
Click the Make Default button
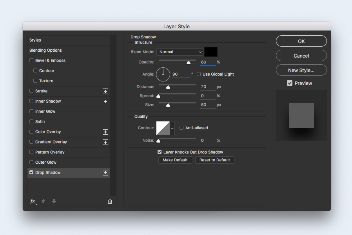point(175,160)
